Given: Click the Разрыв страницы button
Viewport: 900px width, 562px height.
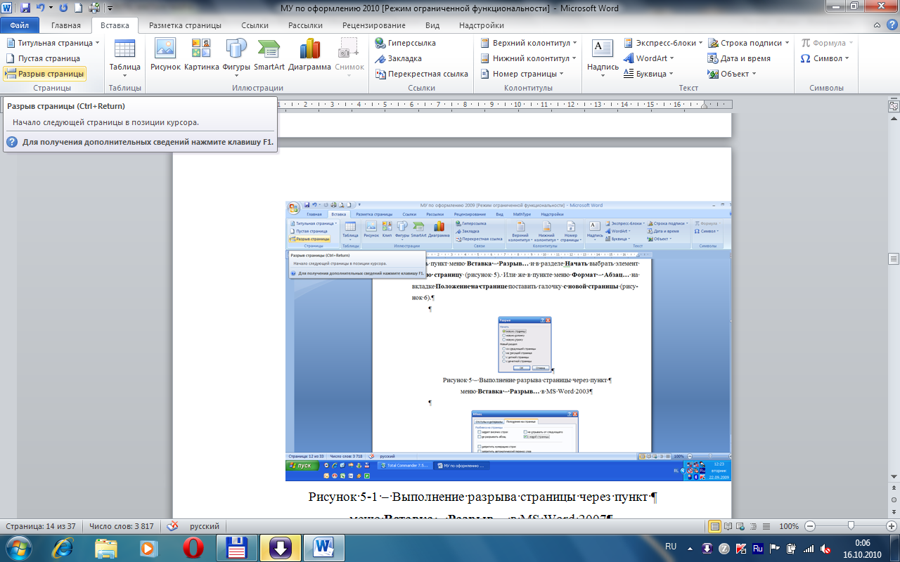Looking at the screenshot, I should click(x=44, y=74).
